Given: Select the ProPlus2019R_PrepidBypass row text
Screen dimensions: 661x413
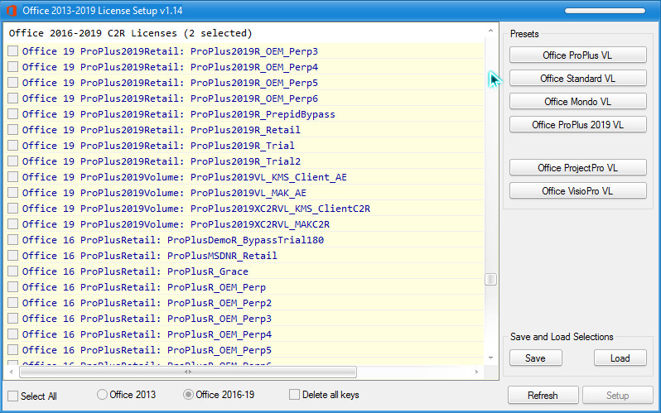Looking at the screenshot, I should (x=179, y=114).
